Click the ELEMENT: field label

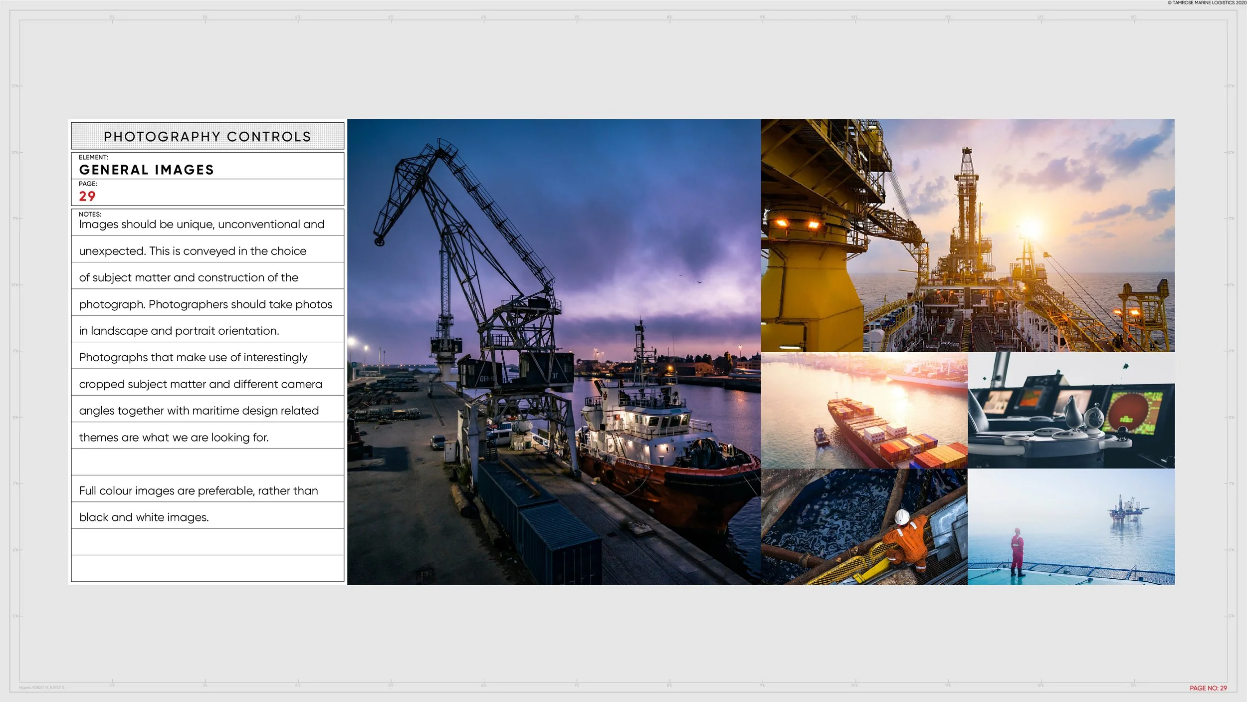(93, 157)
